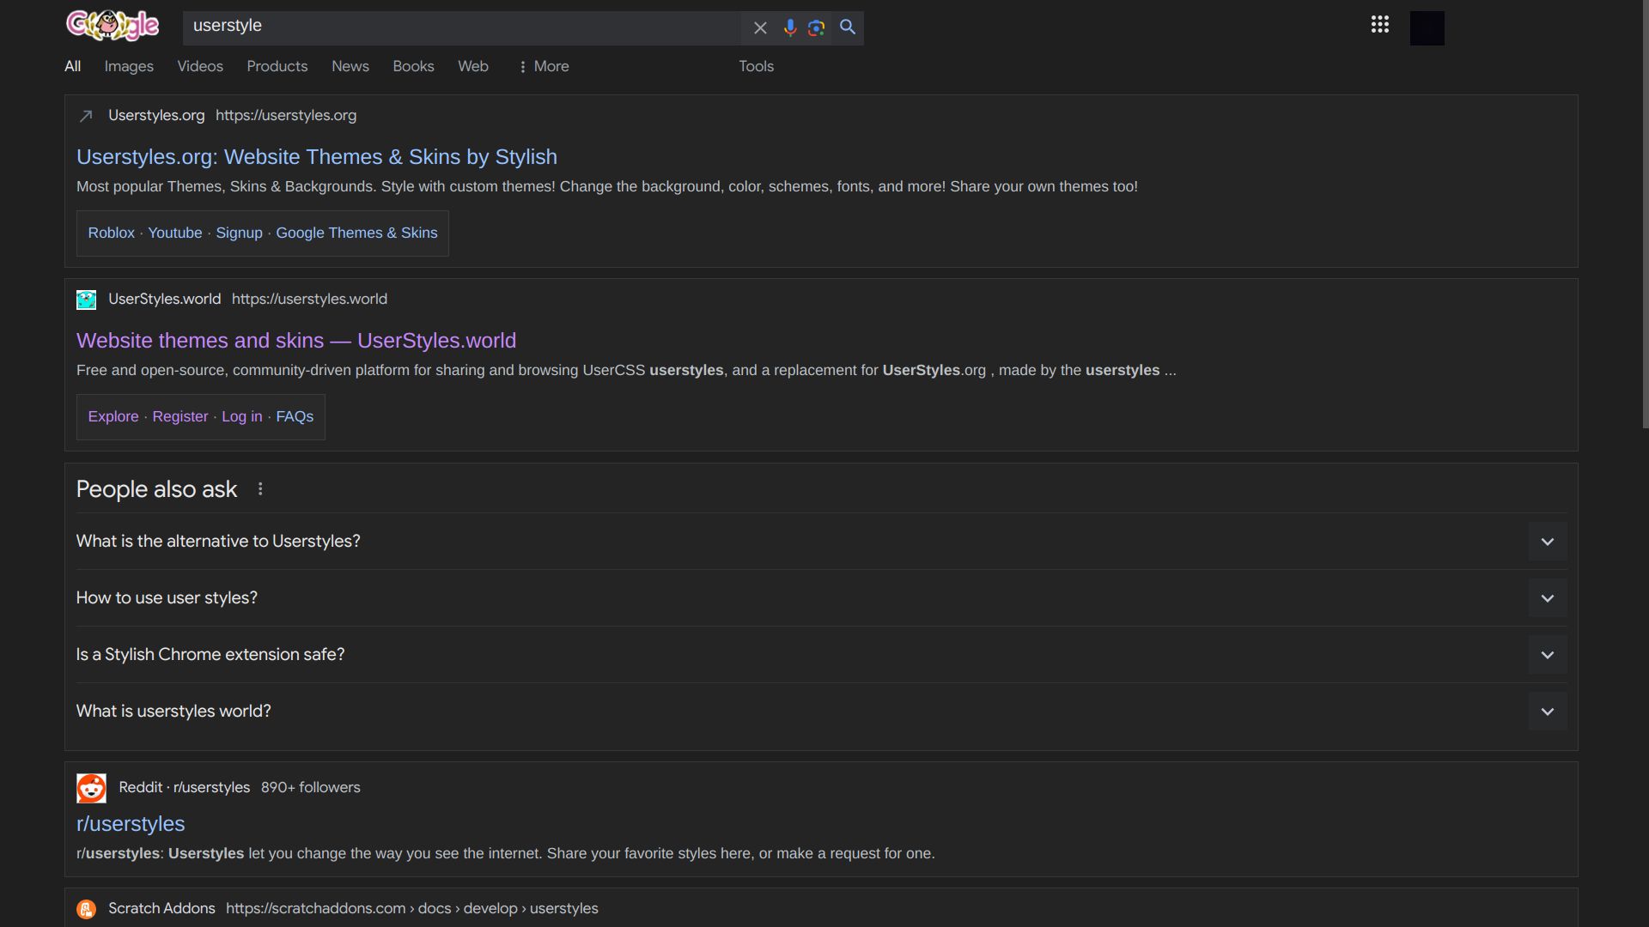1649x927 pixels.
Task: Click the '890+ followers' text
Action: click(311, 788)
